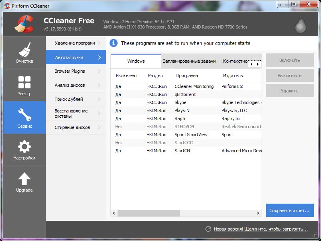Open the Очистка (Cleaner) broom section

click(24, 53)
